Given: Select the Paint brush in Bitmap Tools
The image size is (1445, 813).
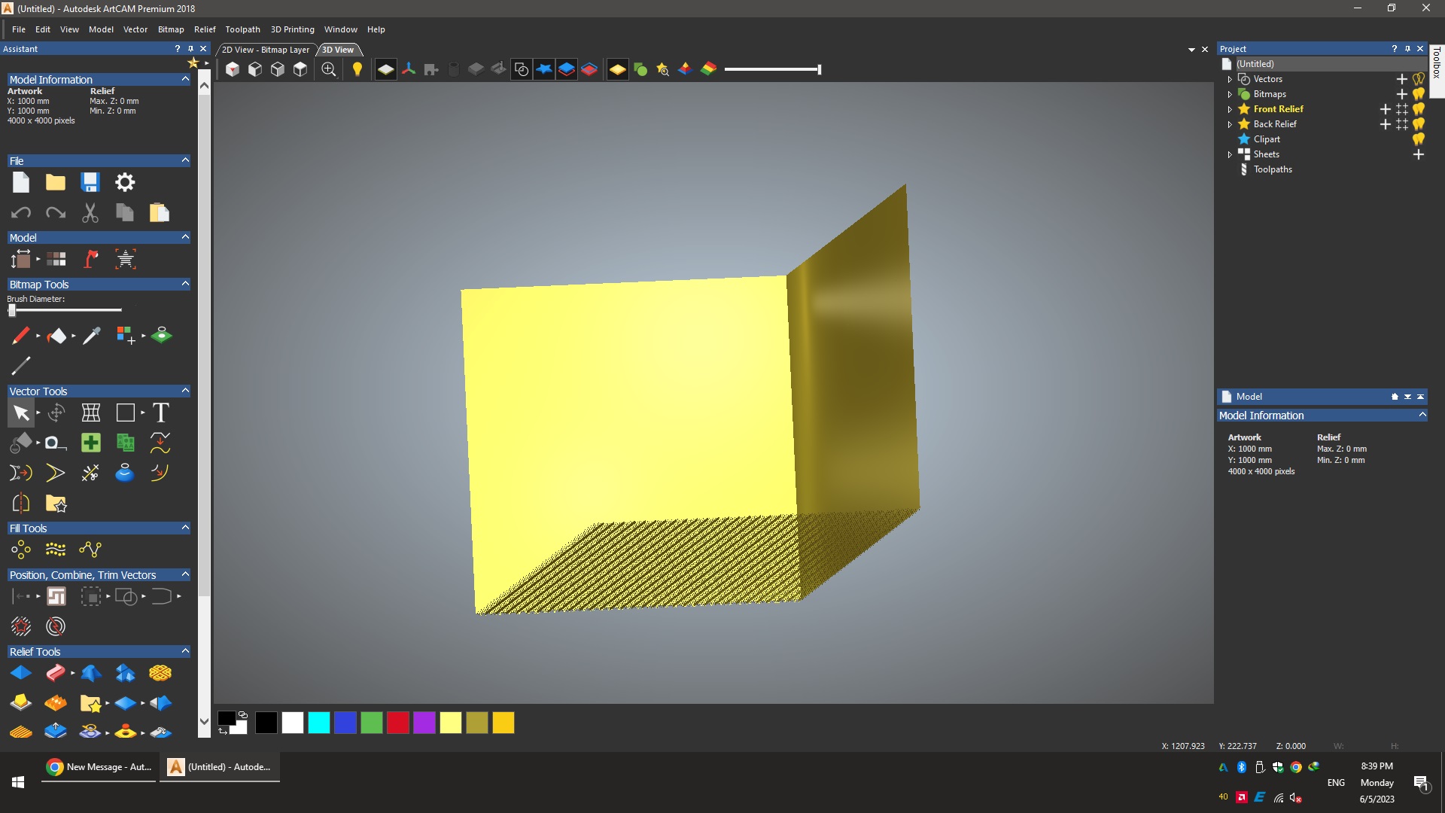Looking at the screenshot, I should (x=22, y=336).
